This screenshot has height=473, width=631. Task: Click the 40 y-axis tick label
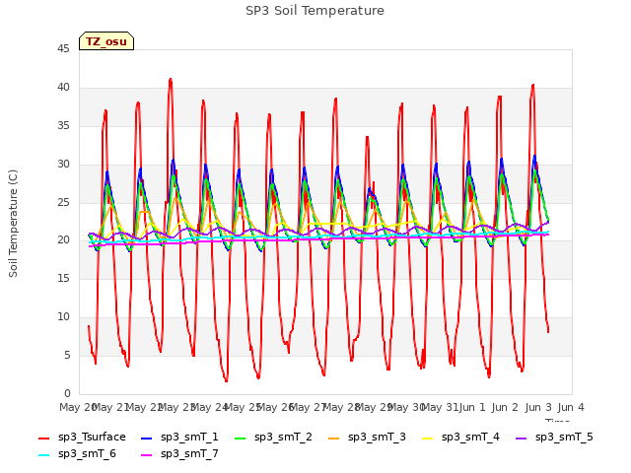tap(63, 88)
